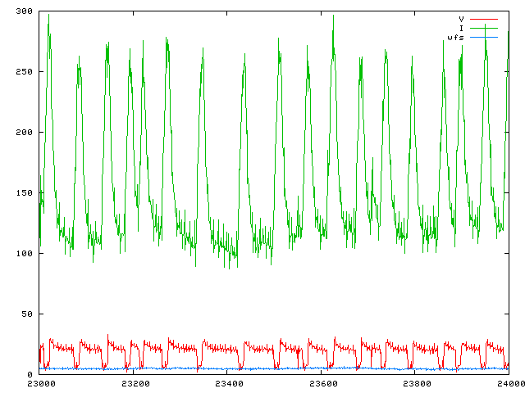Click the wfs legend label
The image size is (525, 393).
456,38
